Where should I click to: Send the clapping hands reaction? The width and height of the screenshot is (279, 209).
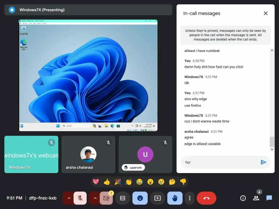[x=129, y=182]
